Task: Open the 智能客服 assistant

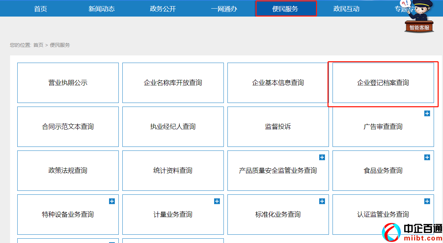Action: 419,26
